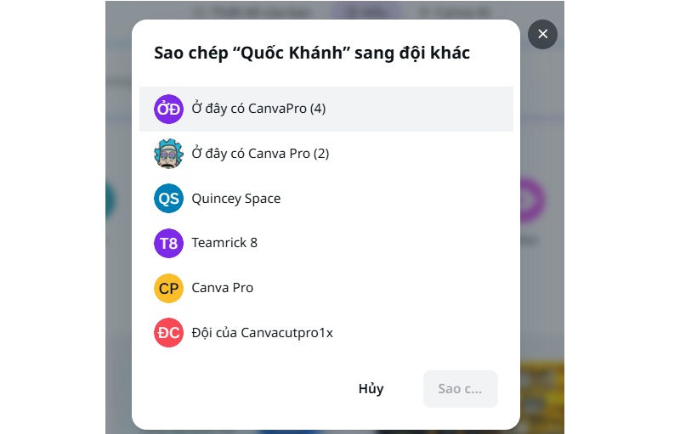Image resolution: width=680 pixels, height=434 pixels.
Task: Click the dialog title "Sao chép Quốc Khánh"
Action: tap(311, 54)
